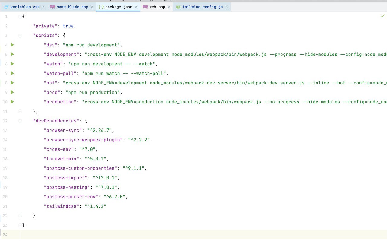
Task: Run the "prod" script gutter icon
Action: tap(12, 92)
